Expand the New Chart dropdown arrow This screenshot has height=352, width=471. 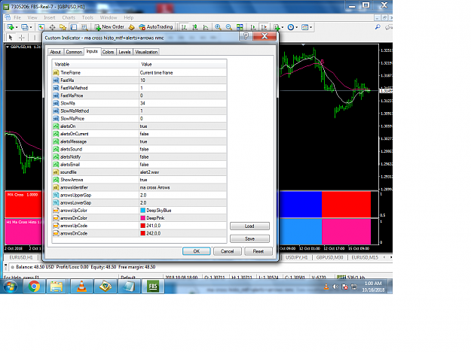17,27
